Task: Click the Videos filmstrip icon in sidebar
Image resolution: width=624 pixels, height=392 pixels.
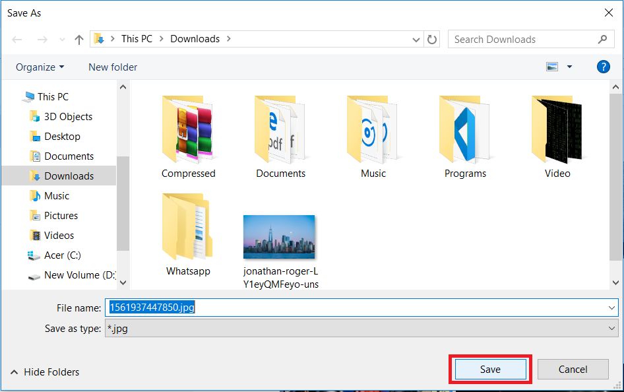Action: click(x=35, y=236)
